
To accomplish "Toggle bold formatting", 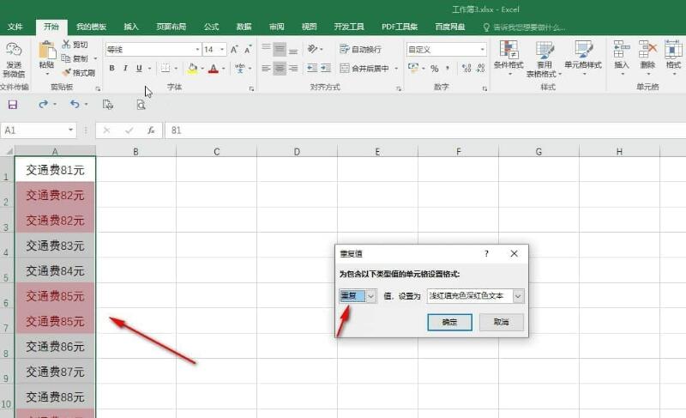I will [111, 69].
